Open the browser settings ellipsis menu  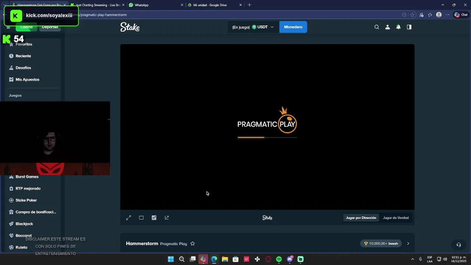(x=447, y=15)
